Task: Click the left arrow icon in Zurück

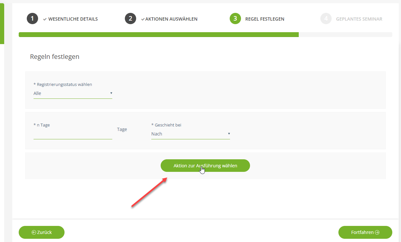Action: tap(34, 232)
